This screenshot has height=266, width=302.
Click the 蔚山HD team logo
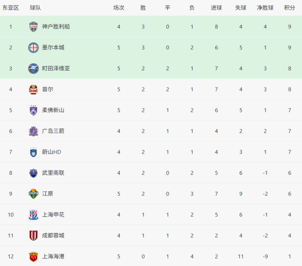coord(34,152)
